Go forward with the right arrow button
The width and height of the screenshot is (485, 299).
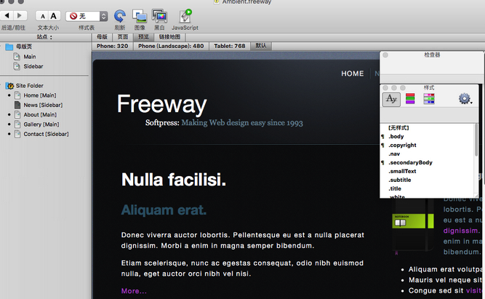click(20, 15)
